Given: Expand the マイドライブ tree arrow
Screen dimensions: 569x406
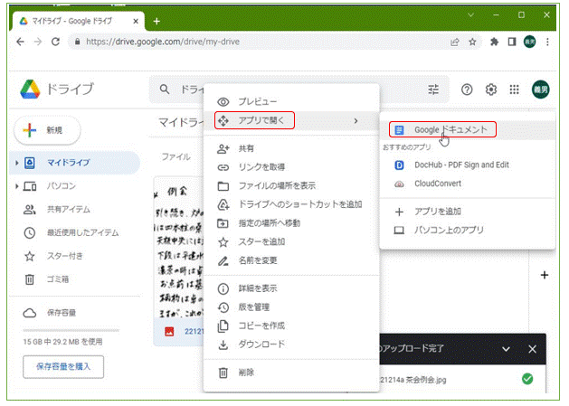Looking at the screenshot, I should tap(17, 163).
